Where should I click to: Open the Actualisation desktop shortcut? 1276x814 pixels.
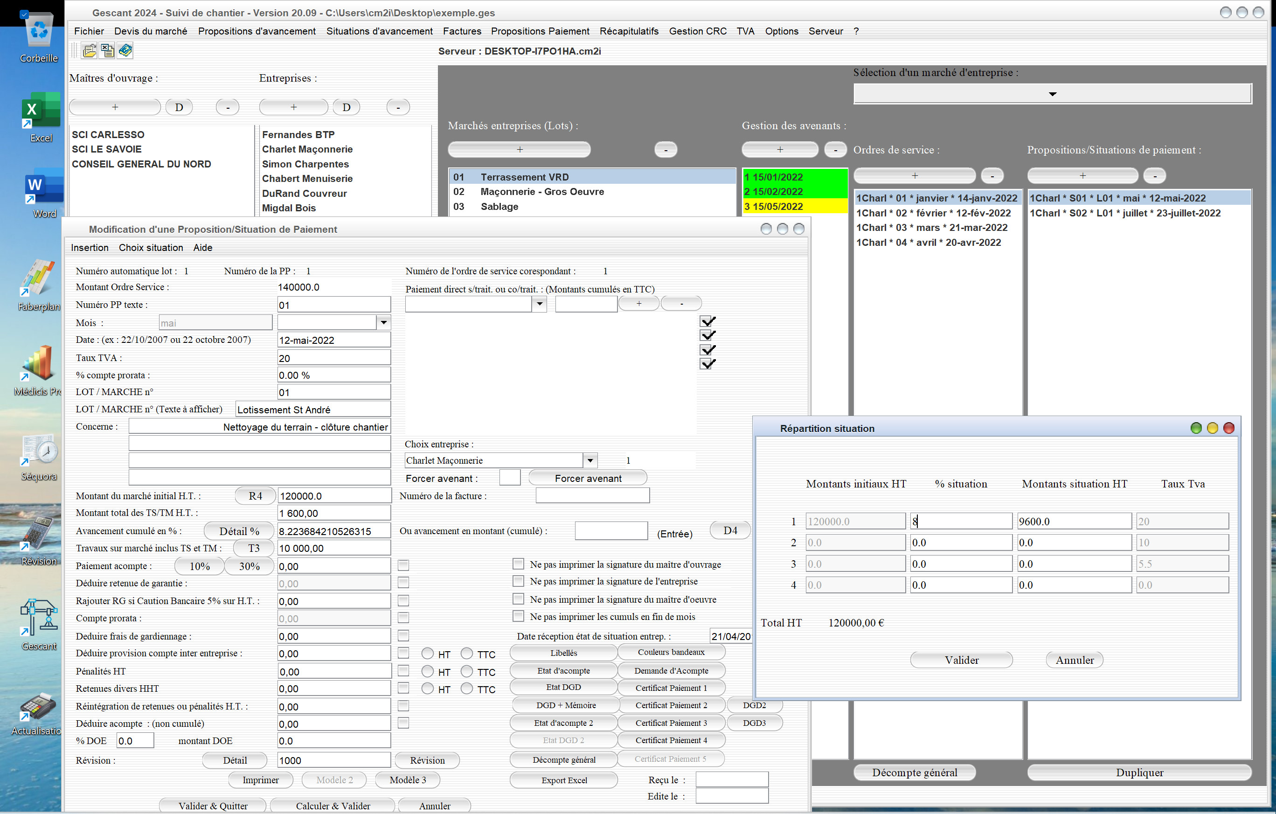(x=37, y=713)
